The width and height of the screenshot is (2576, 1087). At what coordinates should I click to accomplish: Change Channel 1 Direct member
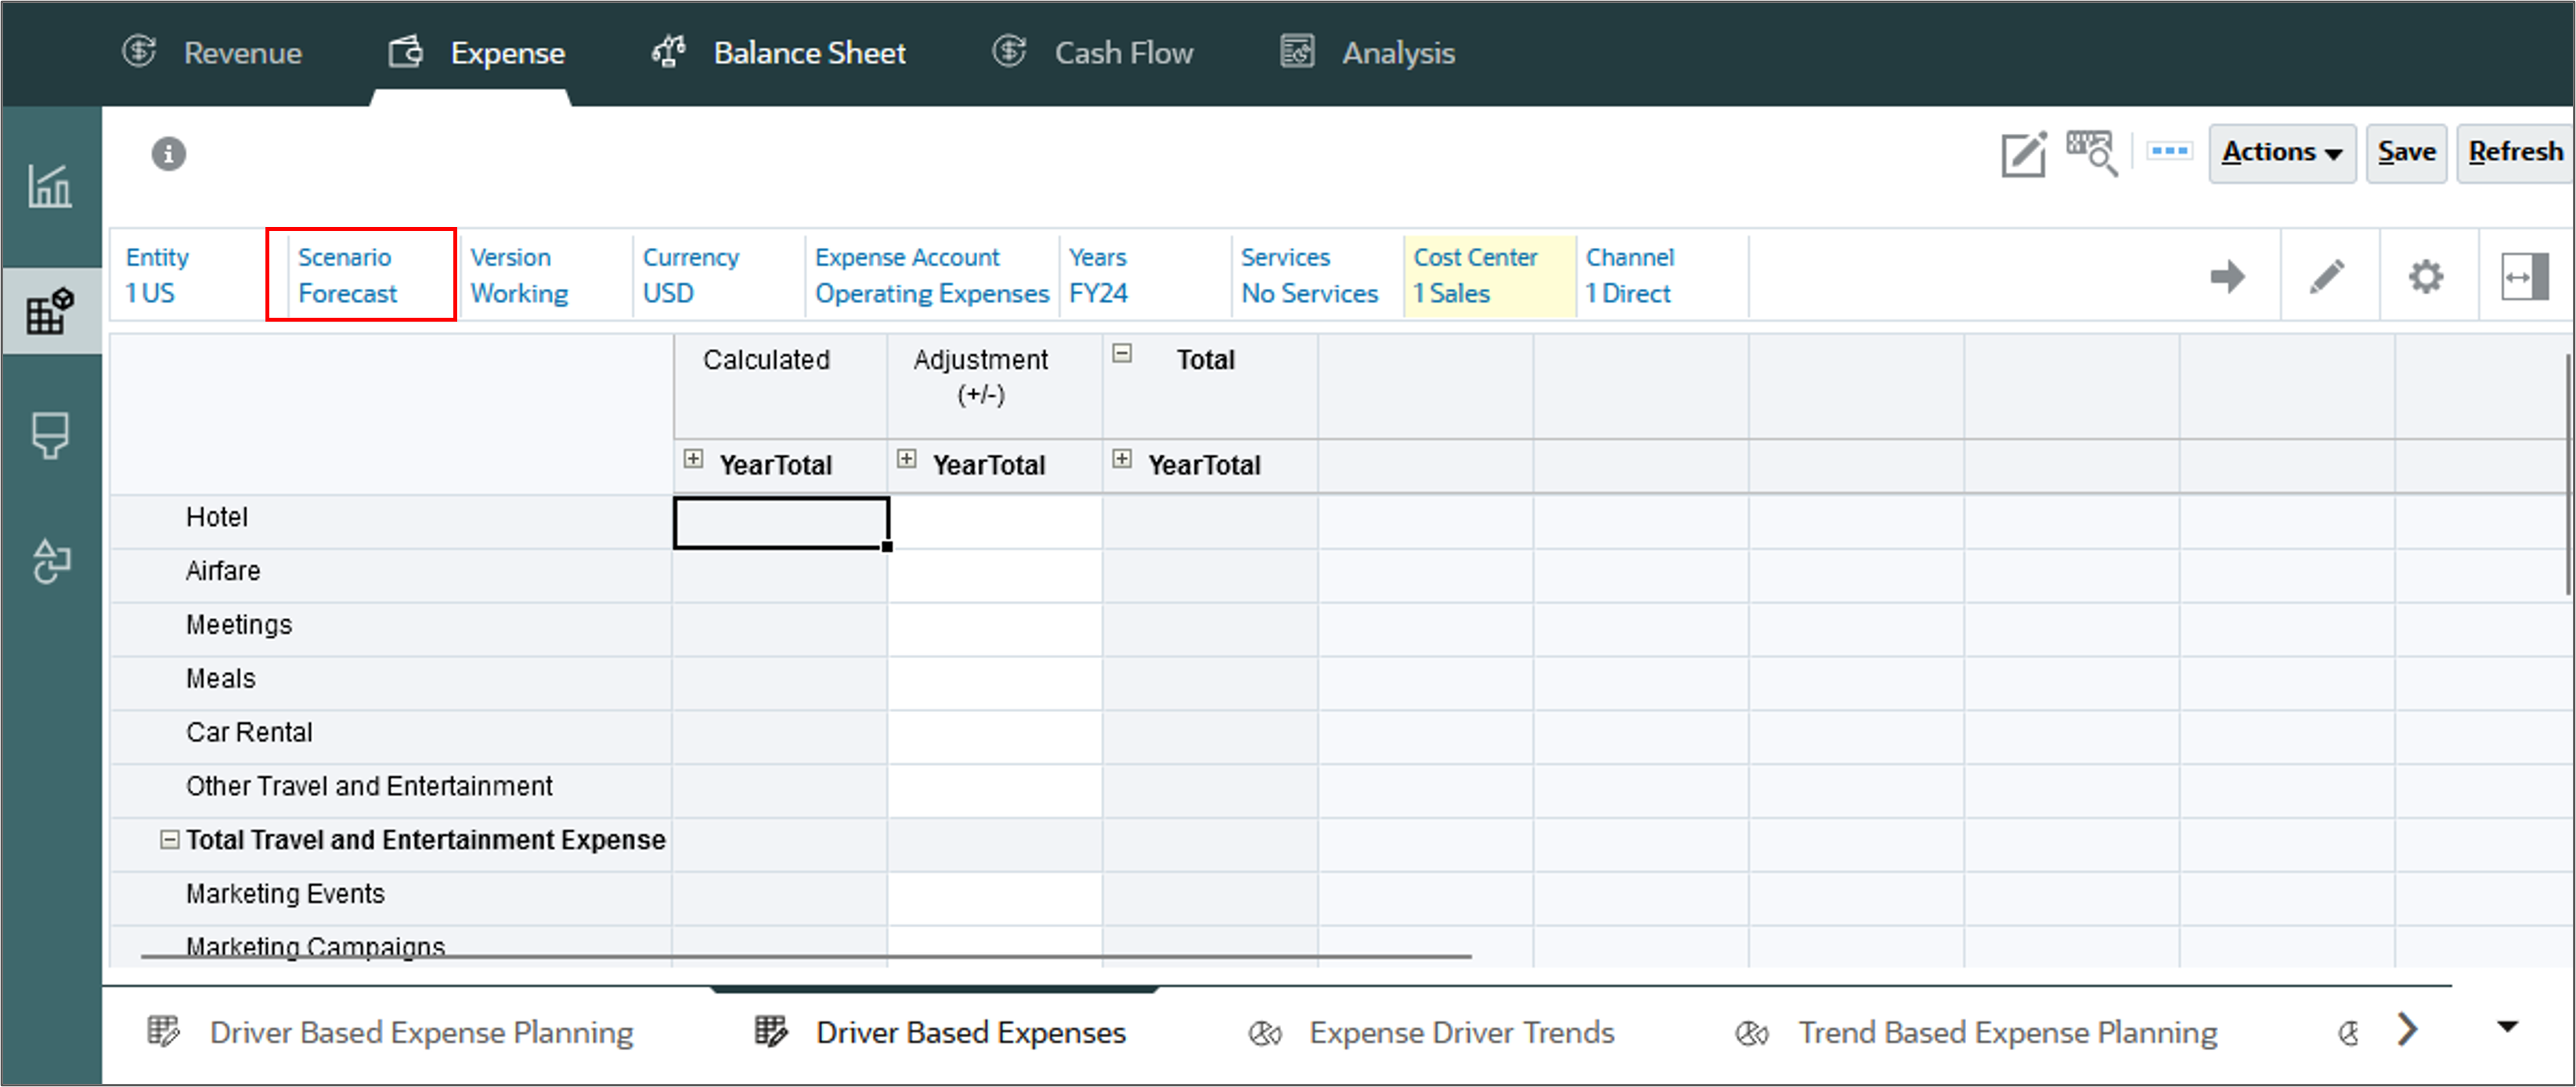[x=1662, y=275]
